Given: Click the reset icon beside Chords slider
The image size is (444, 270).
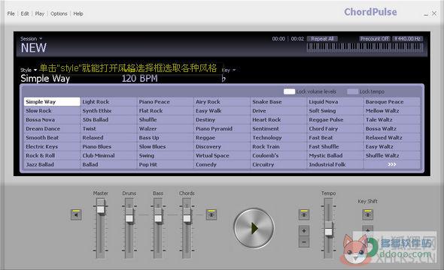Looking at the screenshot, I should click(x=211, y=214).
